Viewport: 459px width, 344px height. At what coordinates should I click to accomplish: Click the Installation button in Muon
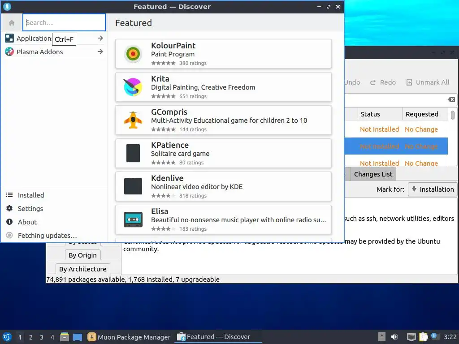tap(433, 189)
